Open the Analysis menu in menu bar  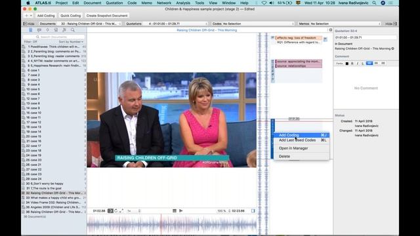click(183, 3)
